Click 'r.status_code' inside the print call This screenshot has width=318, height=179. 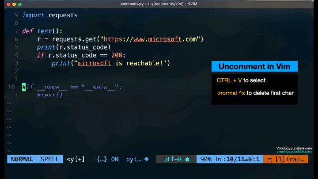coord(83,47)
